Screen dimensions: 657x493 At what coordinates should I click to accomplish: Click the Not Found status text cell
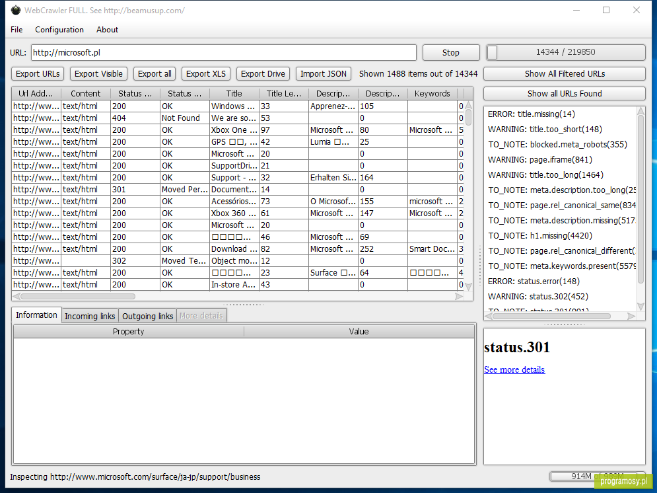pyautogui.click(x=184, y=118)
